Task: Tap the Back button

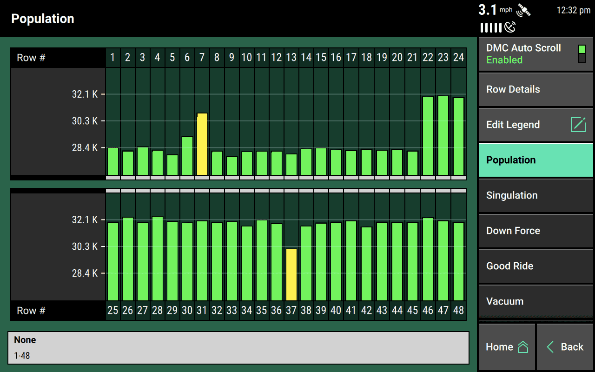Action: click(x=565, y=347)
